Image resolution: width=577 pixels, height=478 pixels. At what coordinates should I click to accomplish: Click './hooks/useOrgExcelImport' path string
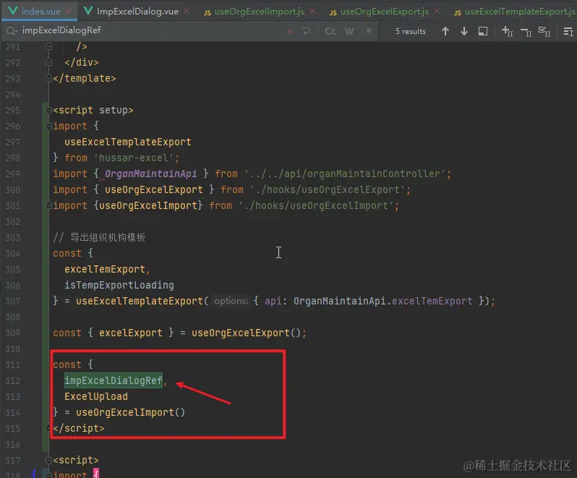[316, 205]
